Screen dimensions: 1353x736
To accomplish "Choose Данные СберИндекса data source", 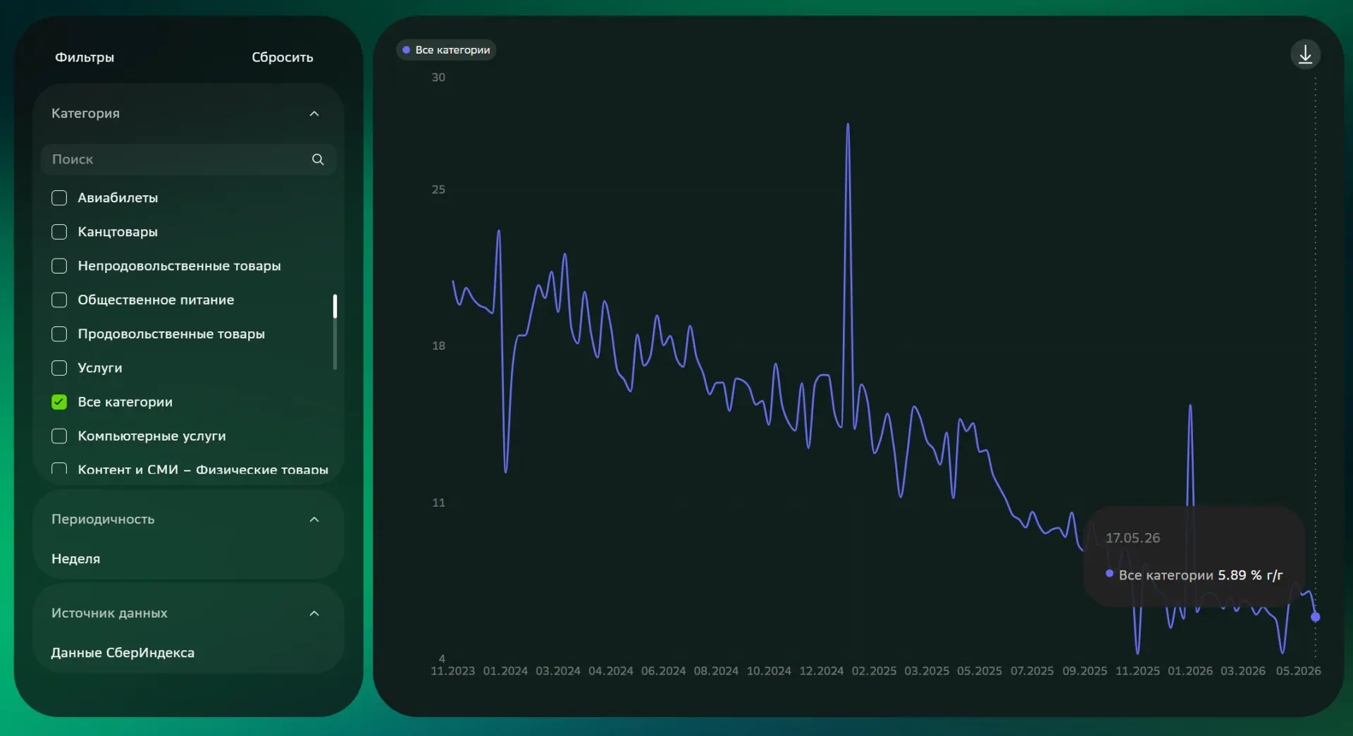I will click(123, 653).
